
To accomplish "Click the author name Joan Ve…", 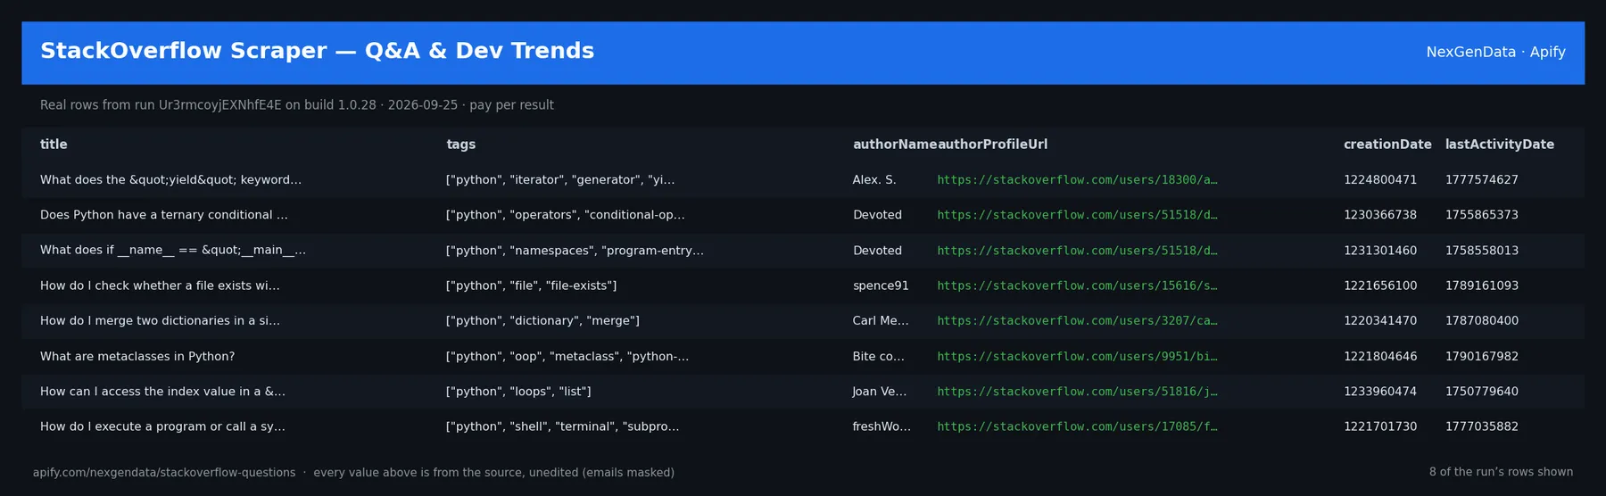I will pyautogui.click(x=879, y=392).
